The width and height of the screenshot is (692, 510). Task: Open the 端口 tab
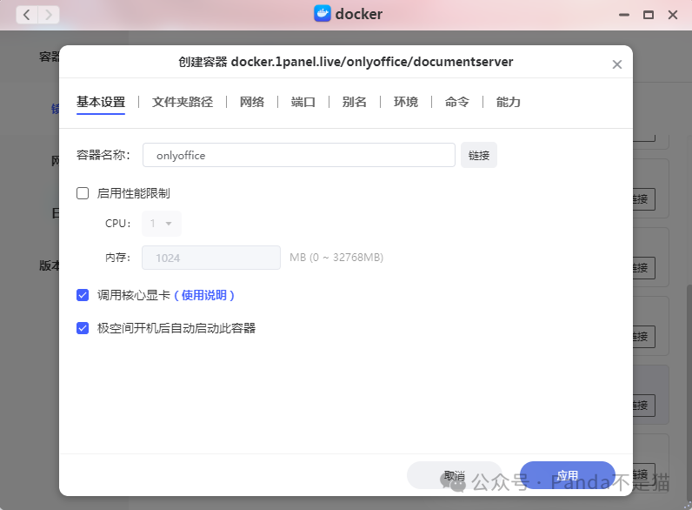pos(303,102)
